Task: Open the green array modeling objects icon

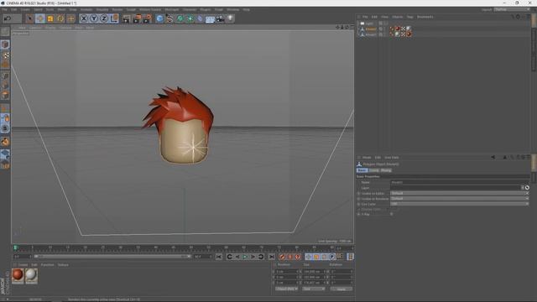Action: coord(190,18)
